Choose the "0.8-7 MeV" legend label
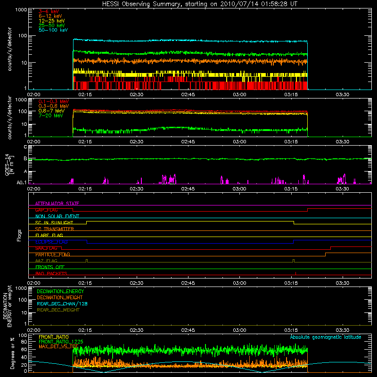Image resolution: width=377 pixels, height=377 pixels. (51, 111)
